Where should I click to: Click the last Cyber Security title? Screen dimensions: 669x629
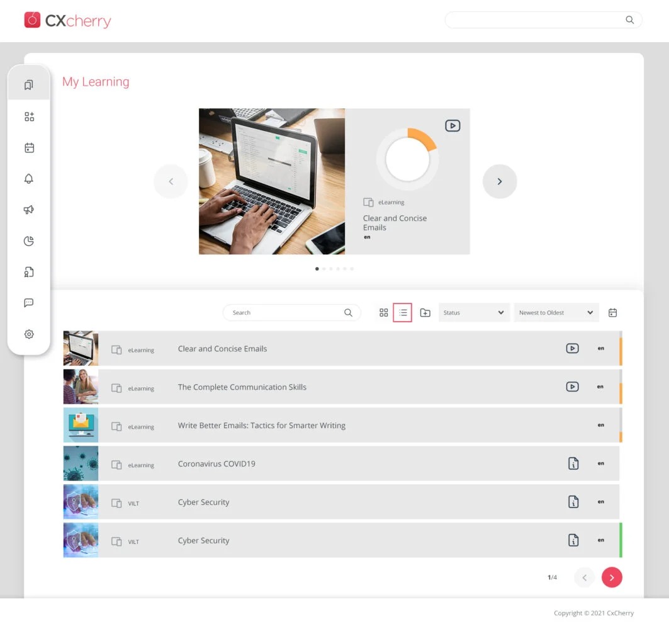(203, 541)
